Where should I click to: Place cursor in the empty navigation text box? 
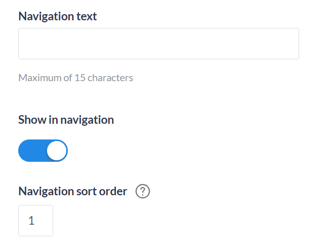tap(158, 44)
